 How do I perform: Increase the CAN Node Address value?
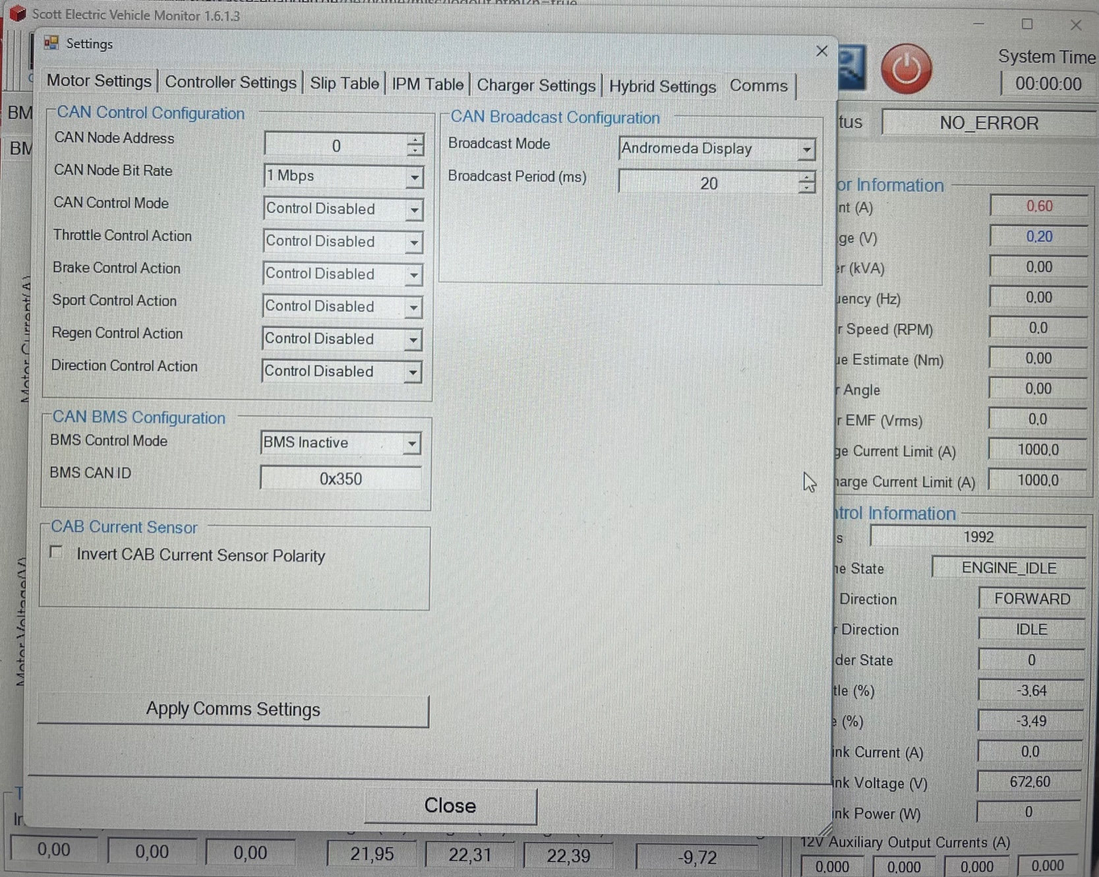coord(415,138)
